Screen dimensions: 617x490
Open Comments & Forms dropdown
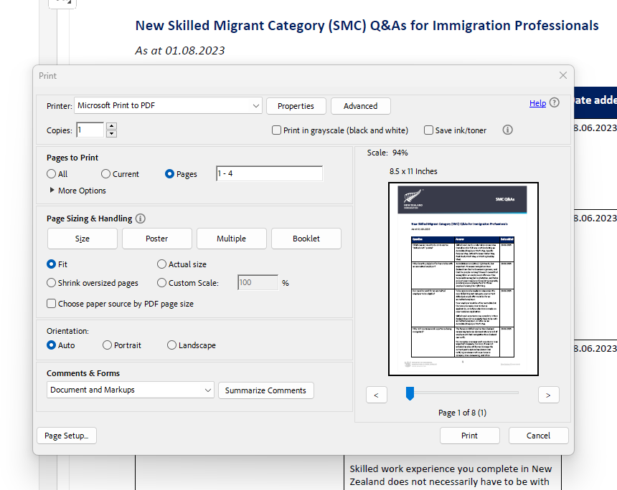pyautogui.click(x=207, y=390)
